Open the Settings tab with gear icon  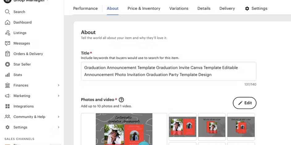tap(256, 8)
